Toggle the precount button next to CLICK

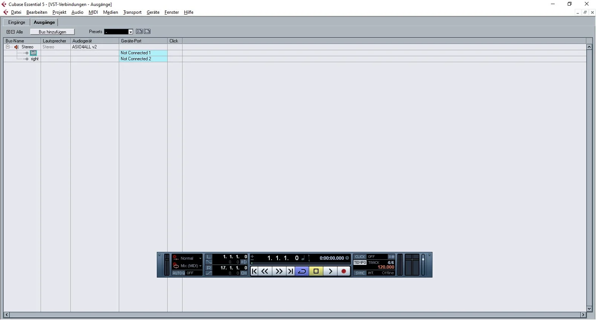[391, 257]
